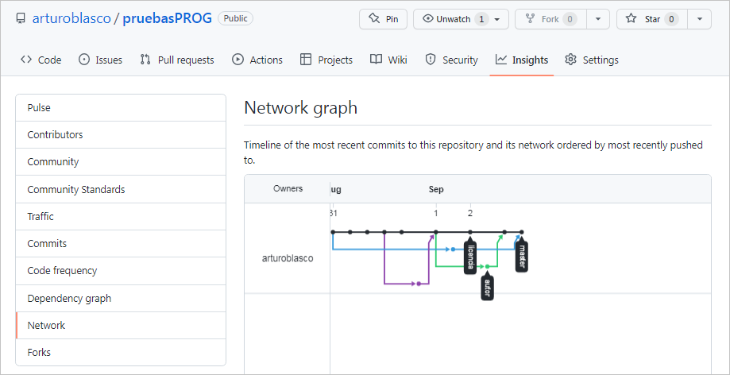Open the Actions tab
This screenshot has width=730, height=375.
point(257,60)
